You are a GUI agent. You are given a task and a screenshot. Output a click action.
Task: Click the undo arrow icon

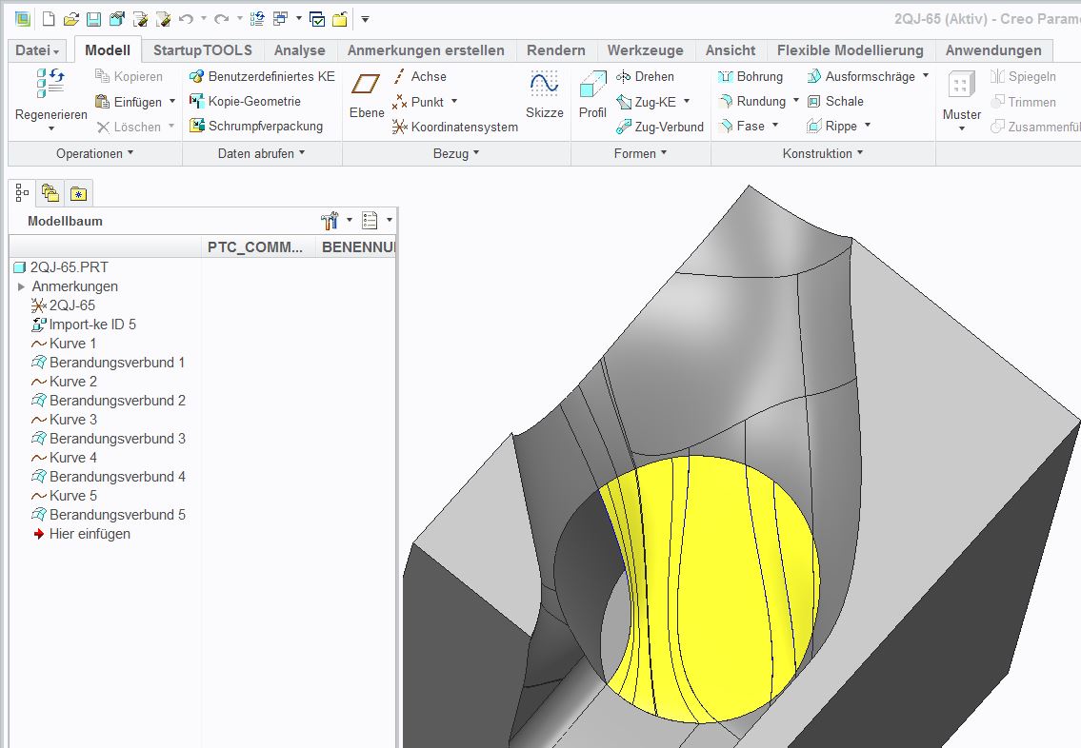pyautogui.click(x=186, y=19)
